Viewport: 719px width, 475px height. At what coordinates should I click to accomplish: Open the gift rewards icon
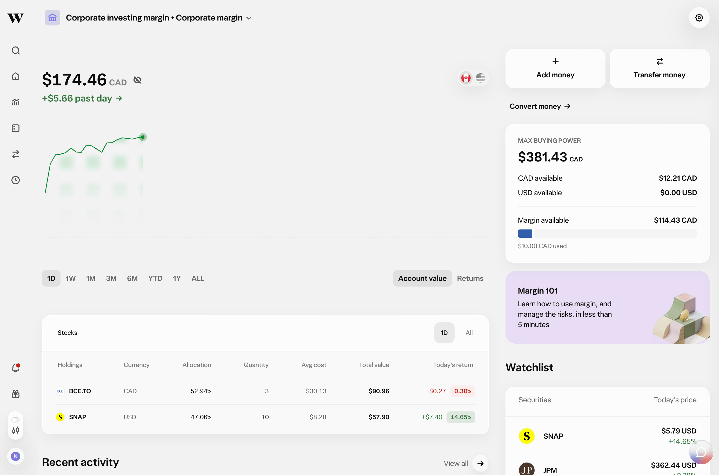tap(16, 394)
